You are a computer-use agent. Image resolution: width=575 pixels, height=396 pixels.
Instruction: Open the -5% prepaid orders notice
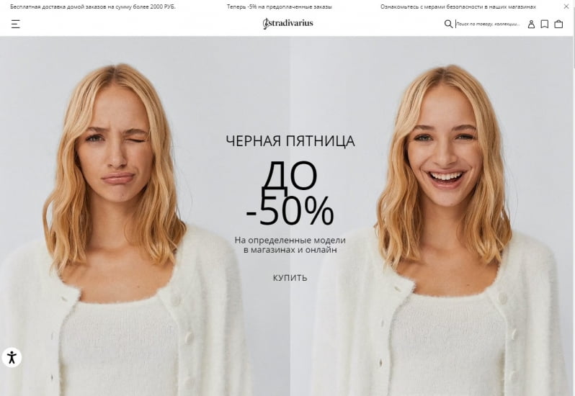pos(279,6)
